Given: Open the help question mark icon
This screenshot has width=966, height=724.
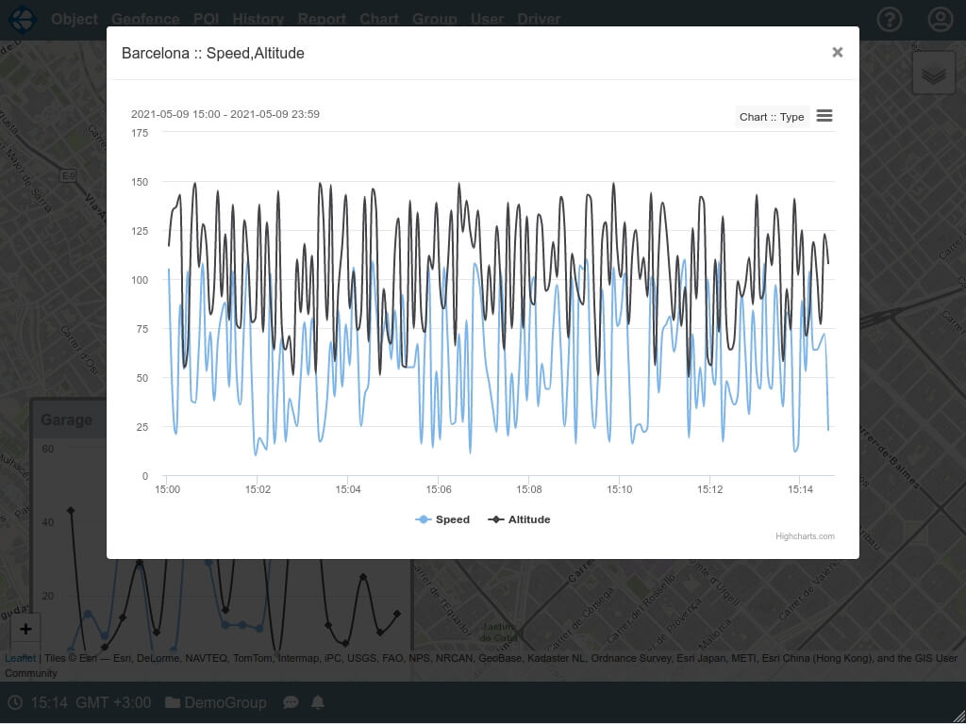Looking at the screenshot, I should click(890, 19).
